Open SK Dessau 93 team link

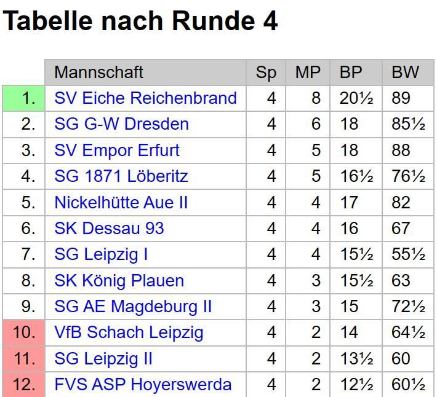coord(109,229)
